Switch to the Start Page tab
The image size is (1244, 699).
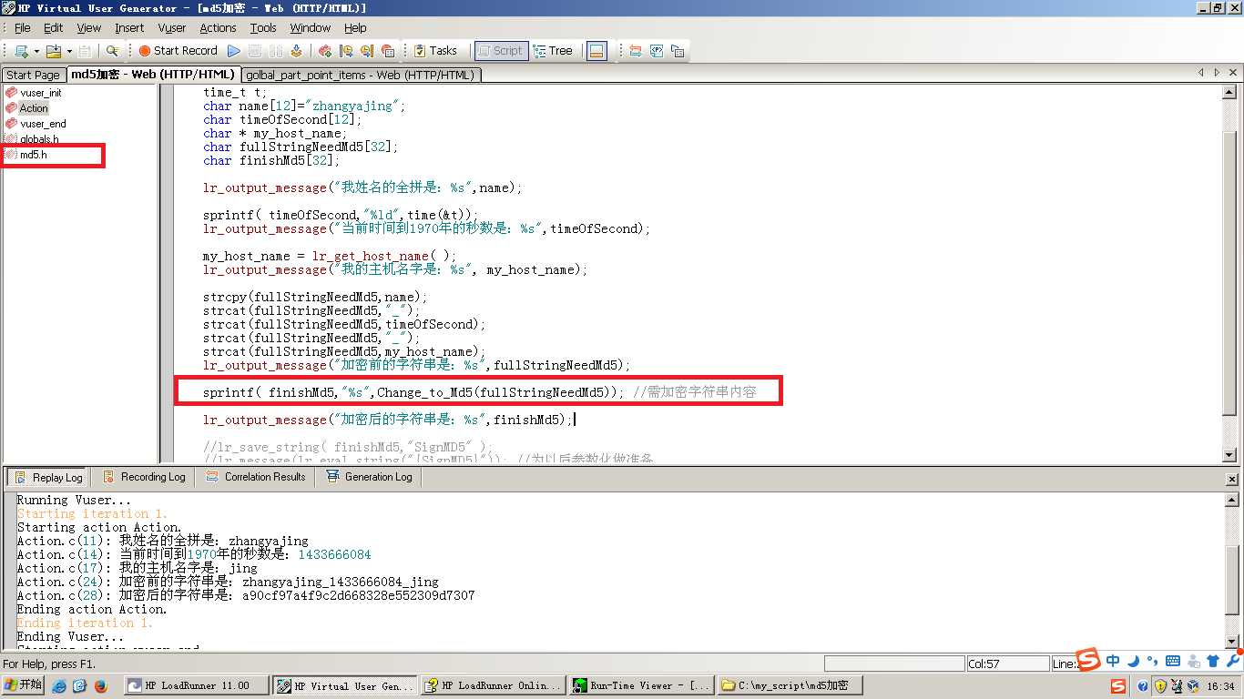(33, 75)
